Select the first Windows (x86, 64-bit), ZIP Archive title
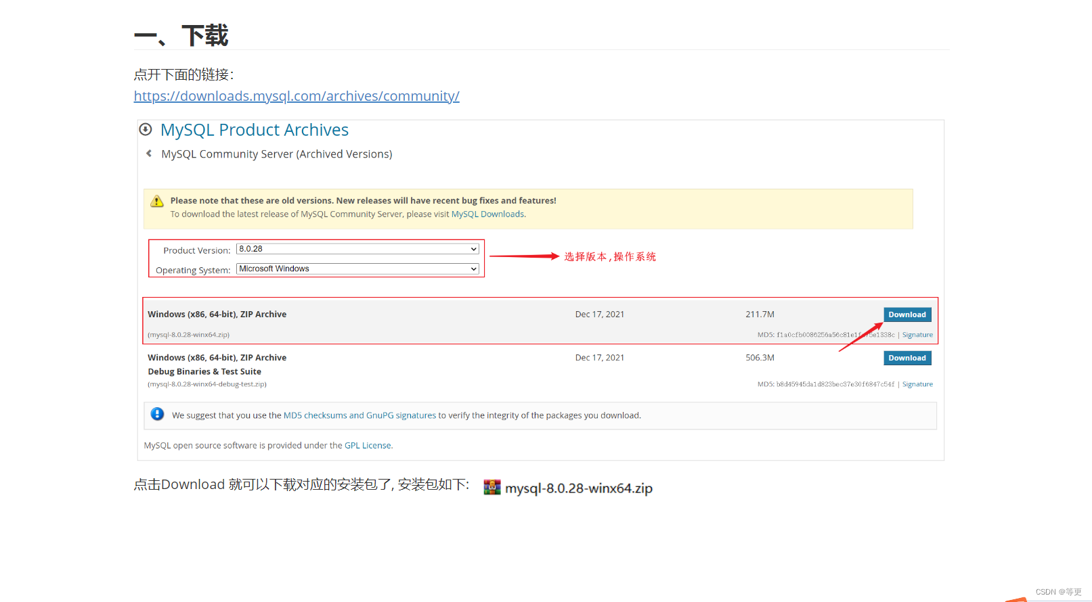 pos(217,315)
